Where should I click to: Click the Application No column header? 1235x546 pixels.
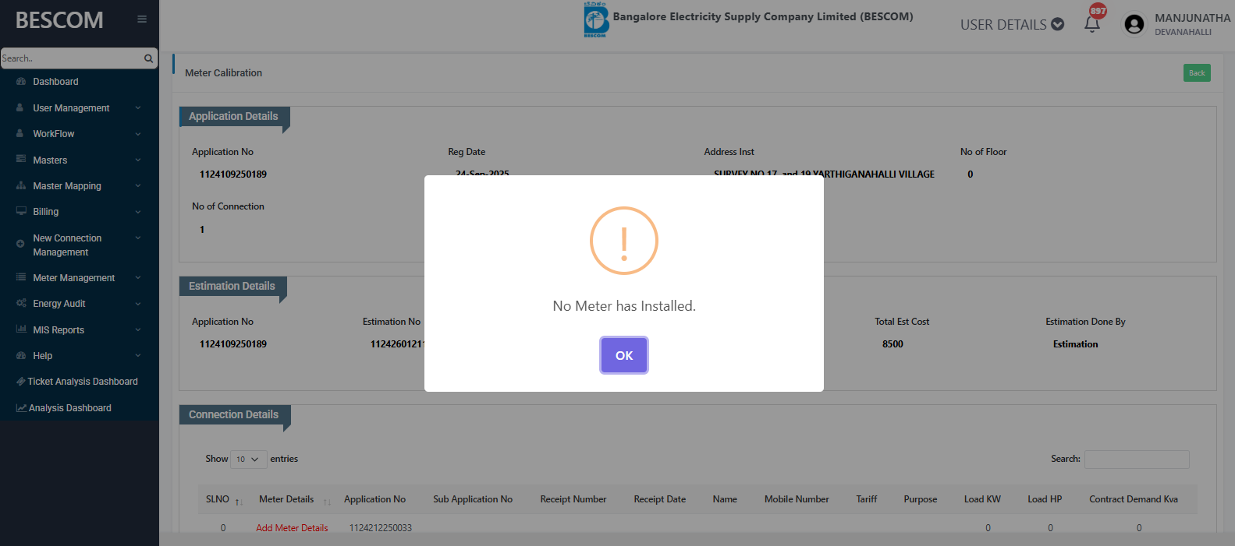(374, 499)
